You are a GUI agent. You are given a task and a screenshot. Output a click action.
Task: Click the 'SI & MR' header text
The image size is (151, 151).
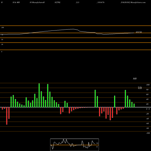coord(16,2)
